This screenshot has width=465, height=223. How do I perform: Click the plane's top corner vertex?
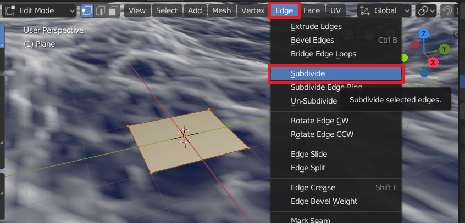209,110
